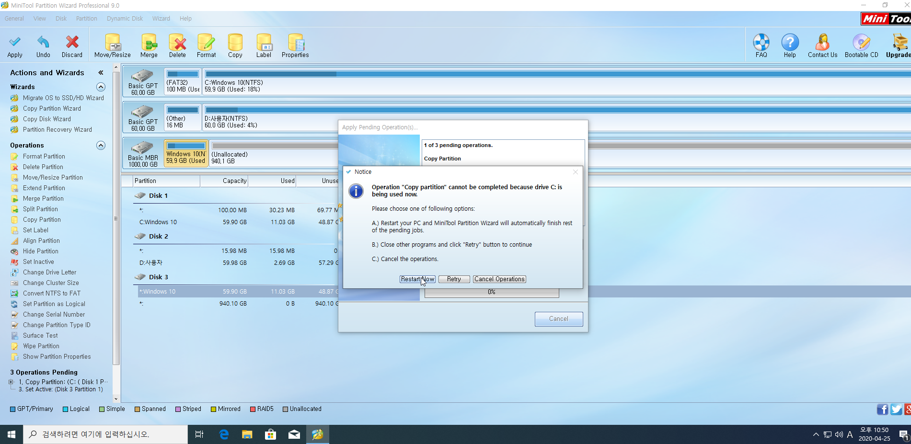Image resolution: width=911 pixels, height=444 pixels.
Task: Click Twitter share icon
Action: coord(896,410)
